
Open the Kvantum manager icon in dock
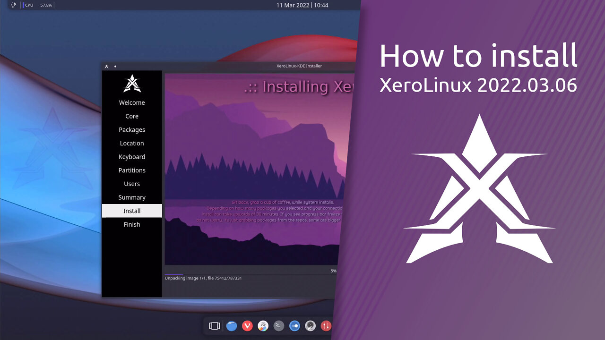(263, 326)
